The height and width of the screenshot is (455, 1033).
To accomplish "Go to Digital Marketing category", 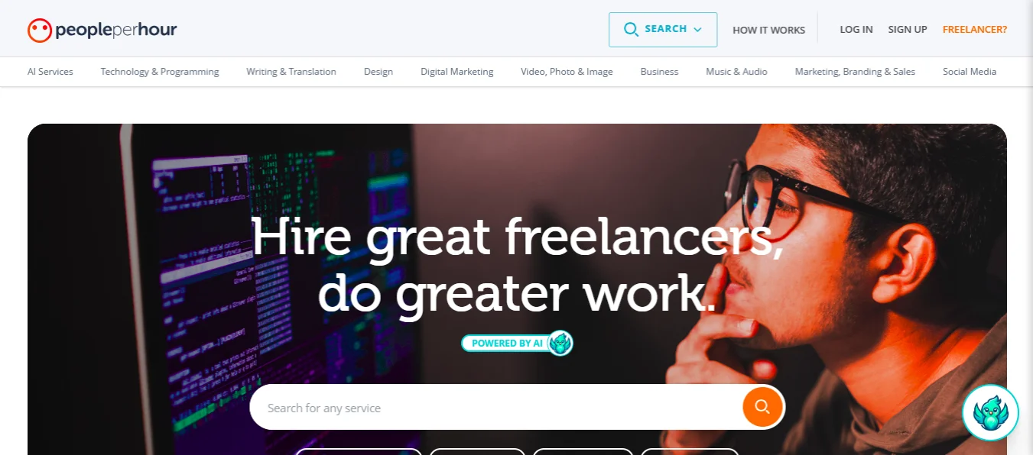I will pyautogui.click(x=457, y=72).
